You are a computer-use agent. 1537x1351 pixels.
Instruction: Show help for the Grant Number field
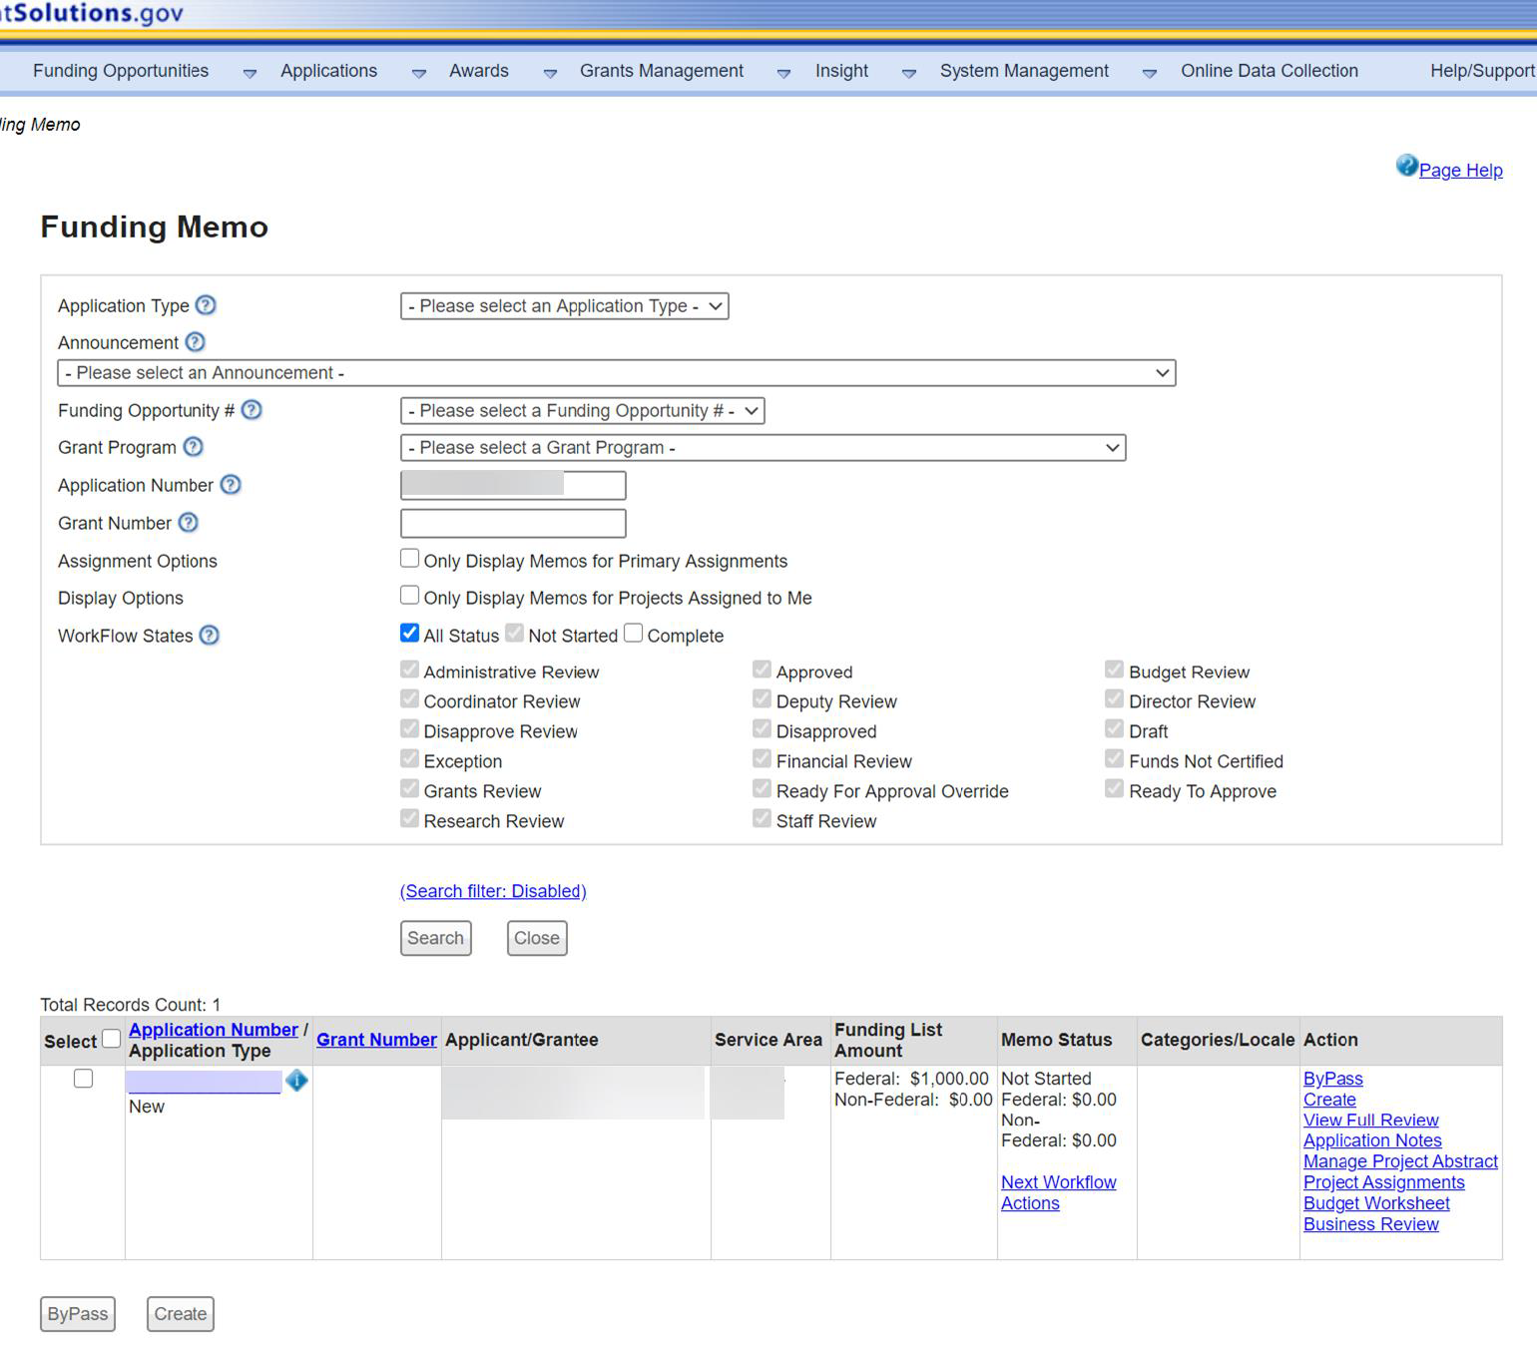(189, 523)
